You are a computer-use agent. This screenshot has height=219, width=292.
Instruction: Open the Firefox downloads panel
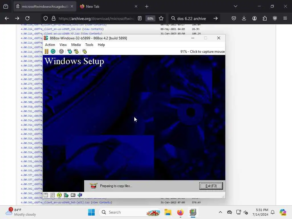(x=244, y=18)
